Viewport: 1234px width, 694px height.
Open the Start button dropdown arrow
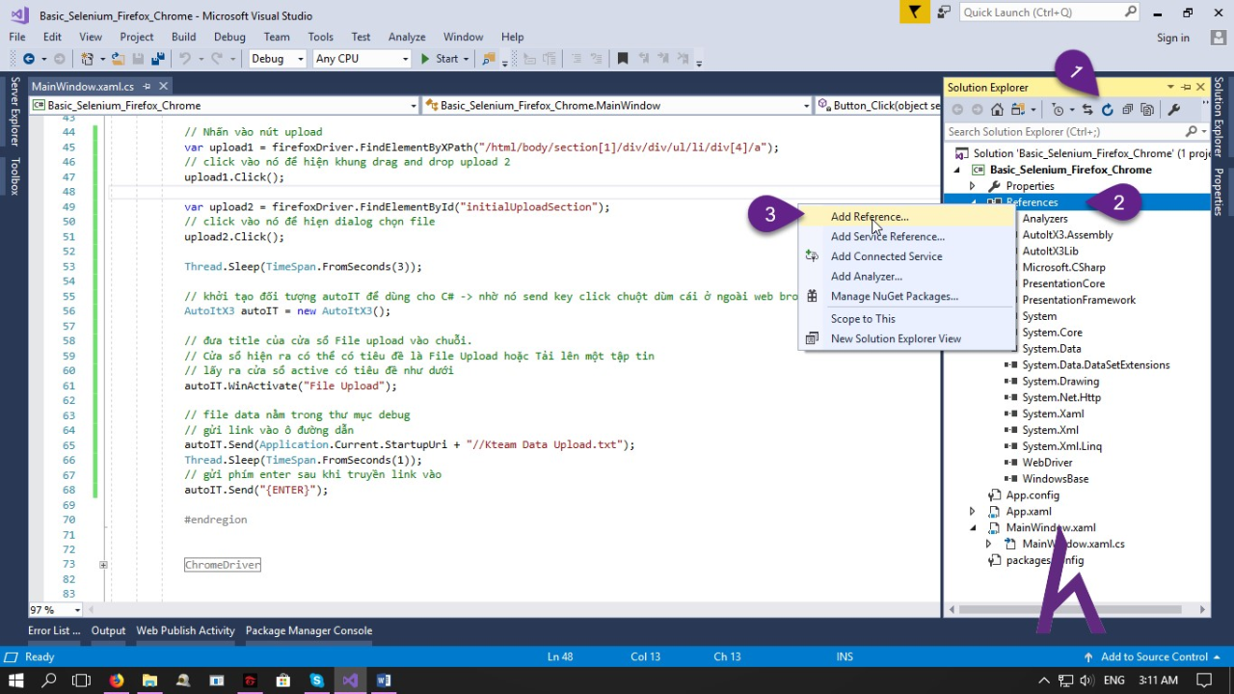466,59
